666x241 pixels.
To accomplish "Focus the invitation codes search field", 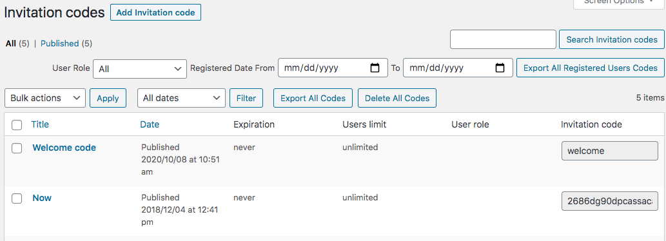I will point(503,39).
